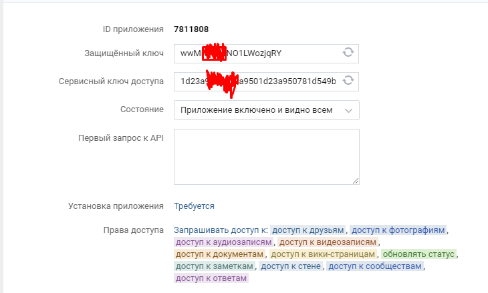Pick the доступ к сообществам permission tag
This screenshot has width=488, height=293.
click(375, 266)
